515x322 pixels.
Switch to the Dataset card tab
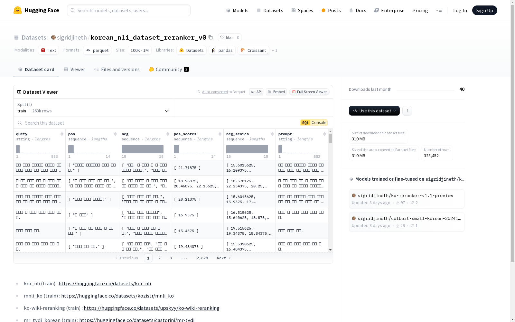pos(36,70)
